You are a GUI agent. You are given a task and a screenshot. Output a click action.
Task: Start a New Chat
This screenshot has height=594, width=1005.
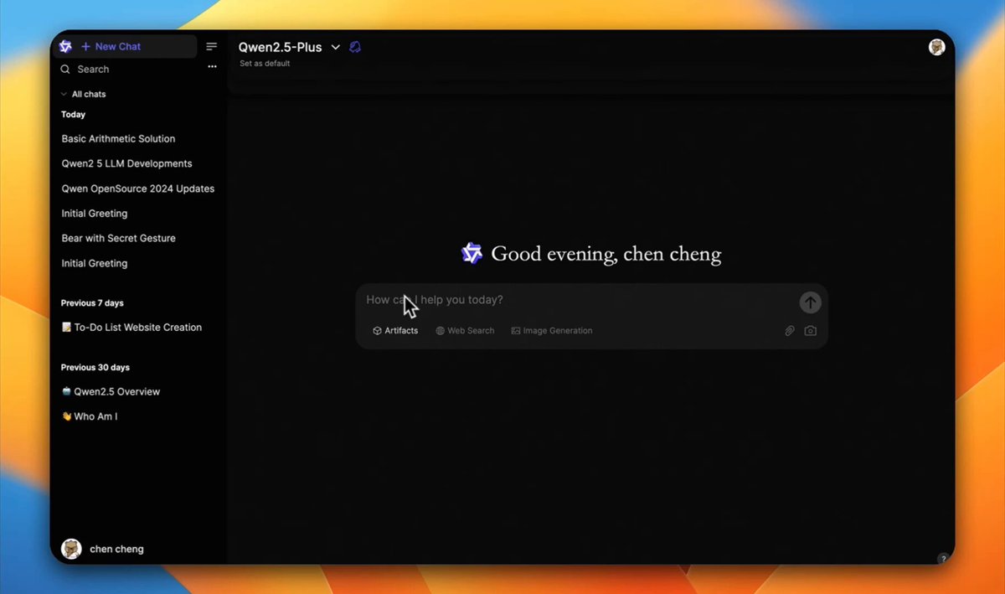point(111,47)
